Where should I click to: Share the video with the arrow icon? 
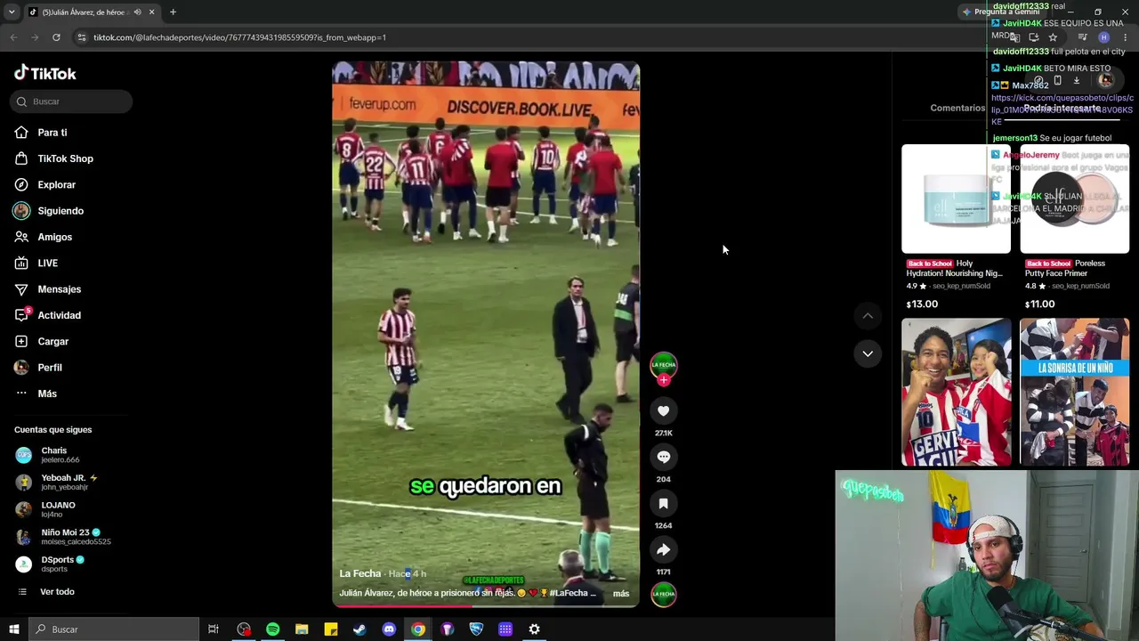click(663, 549)
